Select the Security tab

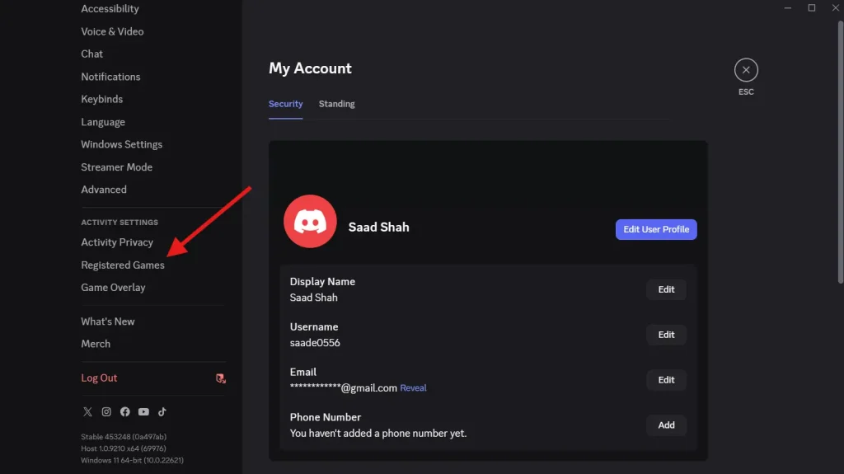(285, 104)
